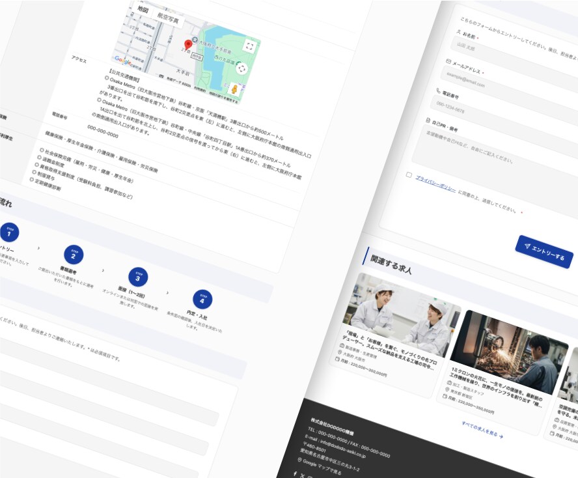Click the envelope icon beside メールアドレス
The image size is (578, 478).
pyautogui.click(x=448, y=61)
